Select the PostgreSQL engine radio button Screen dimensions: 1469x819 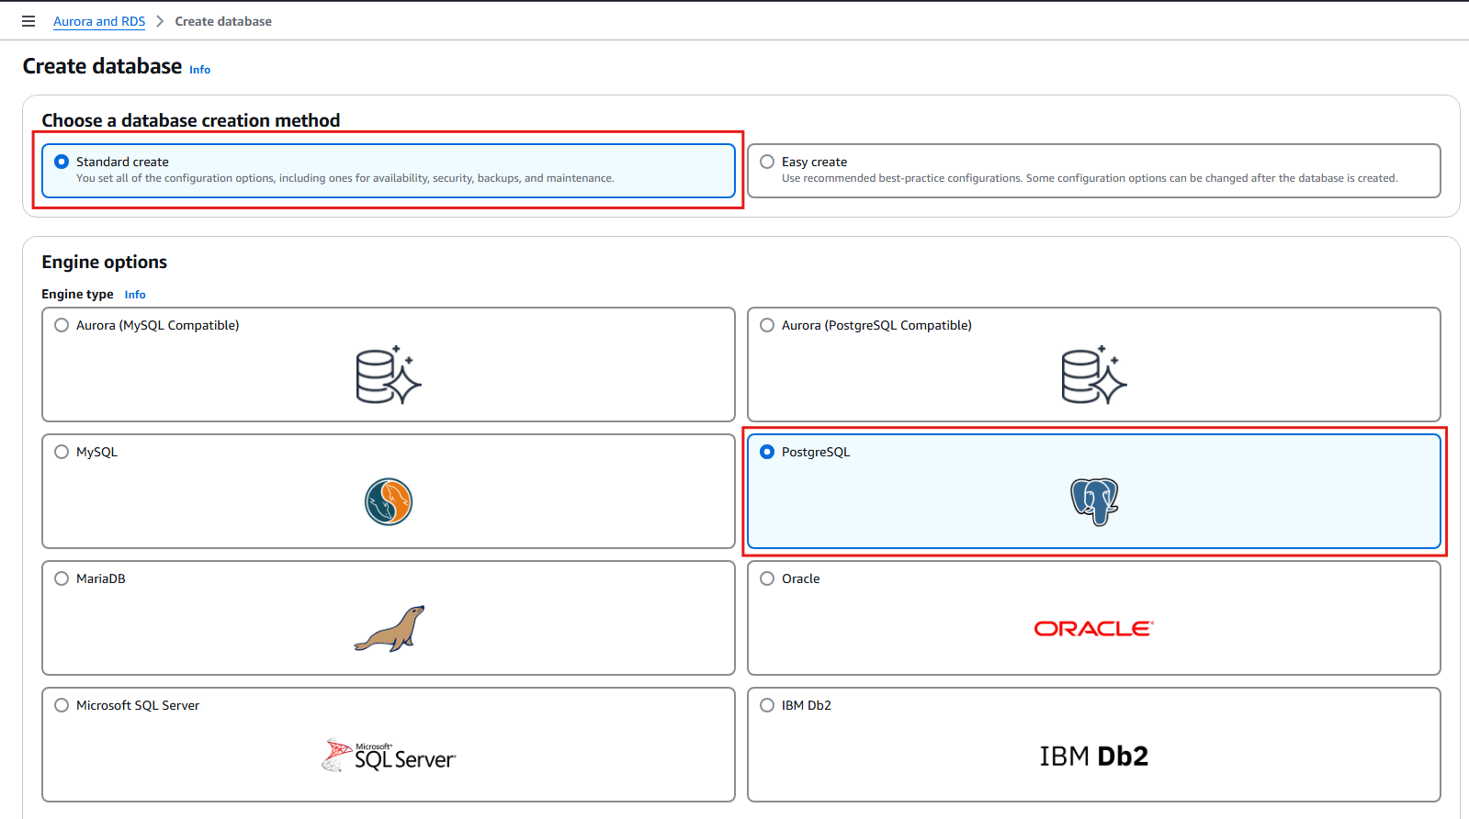[767, 452]
